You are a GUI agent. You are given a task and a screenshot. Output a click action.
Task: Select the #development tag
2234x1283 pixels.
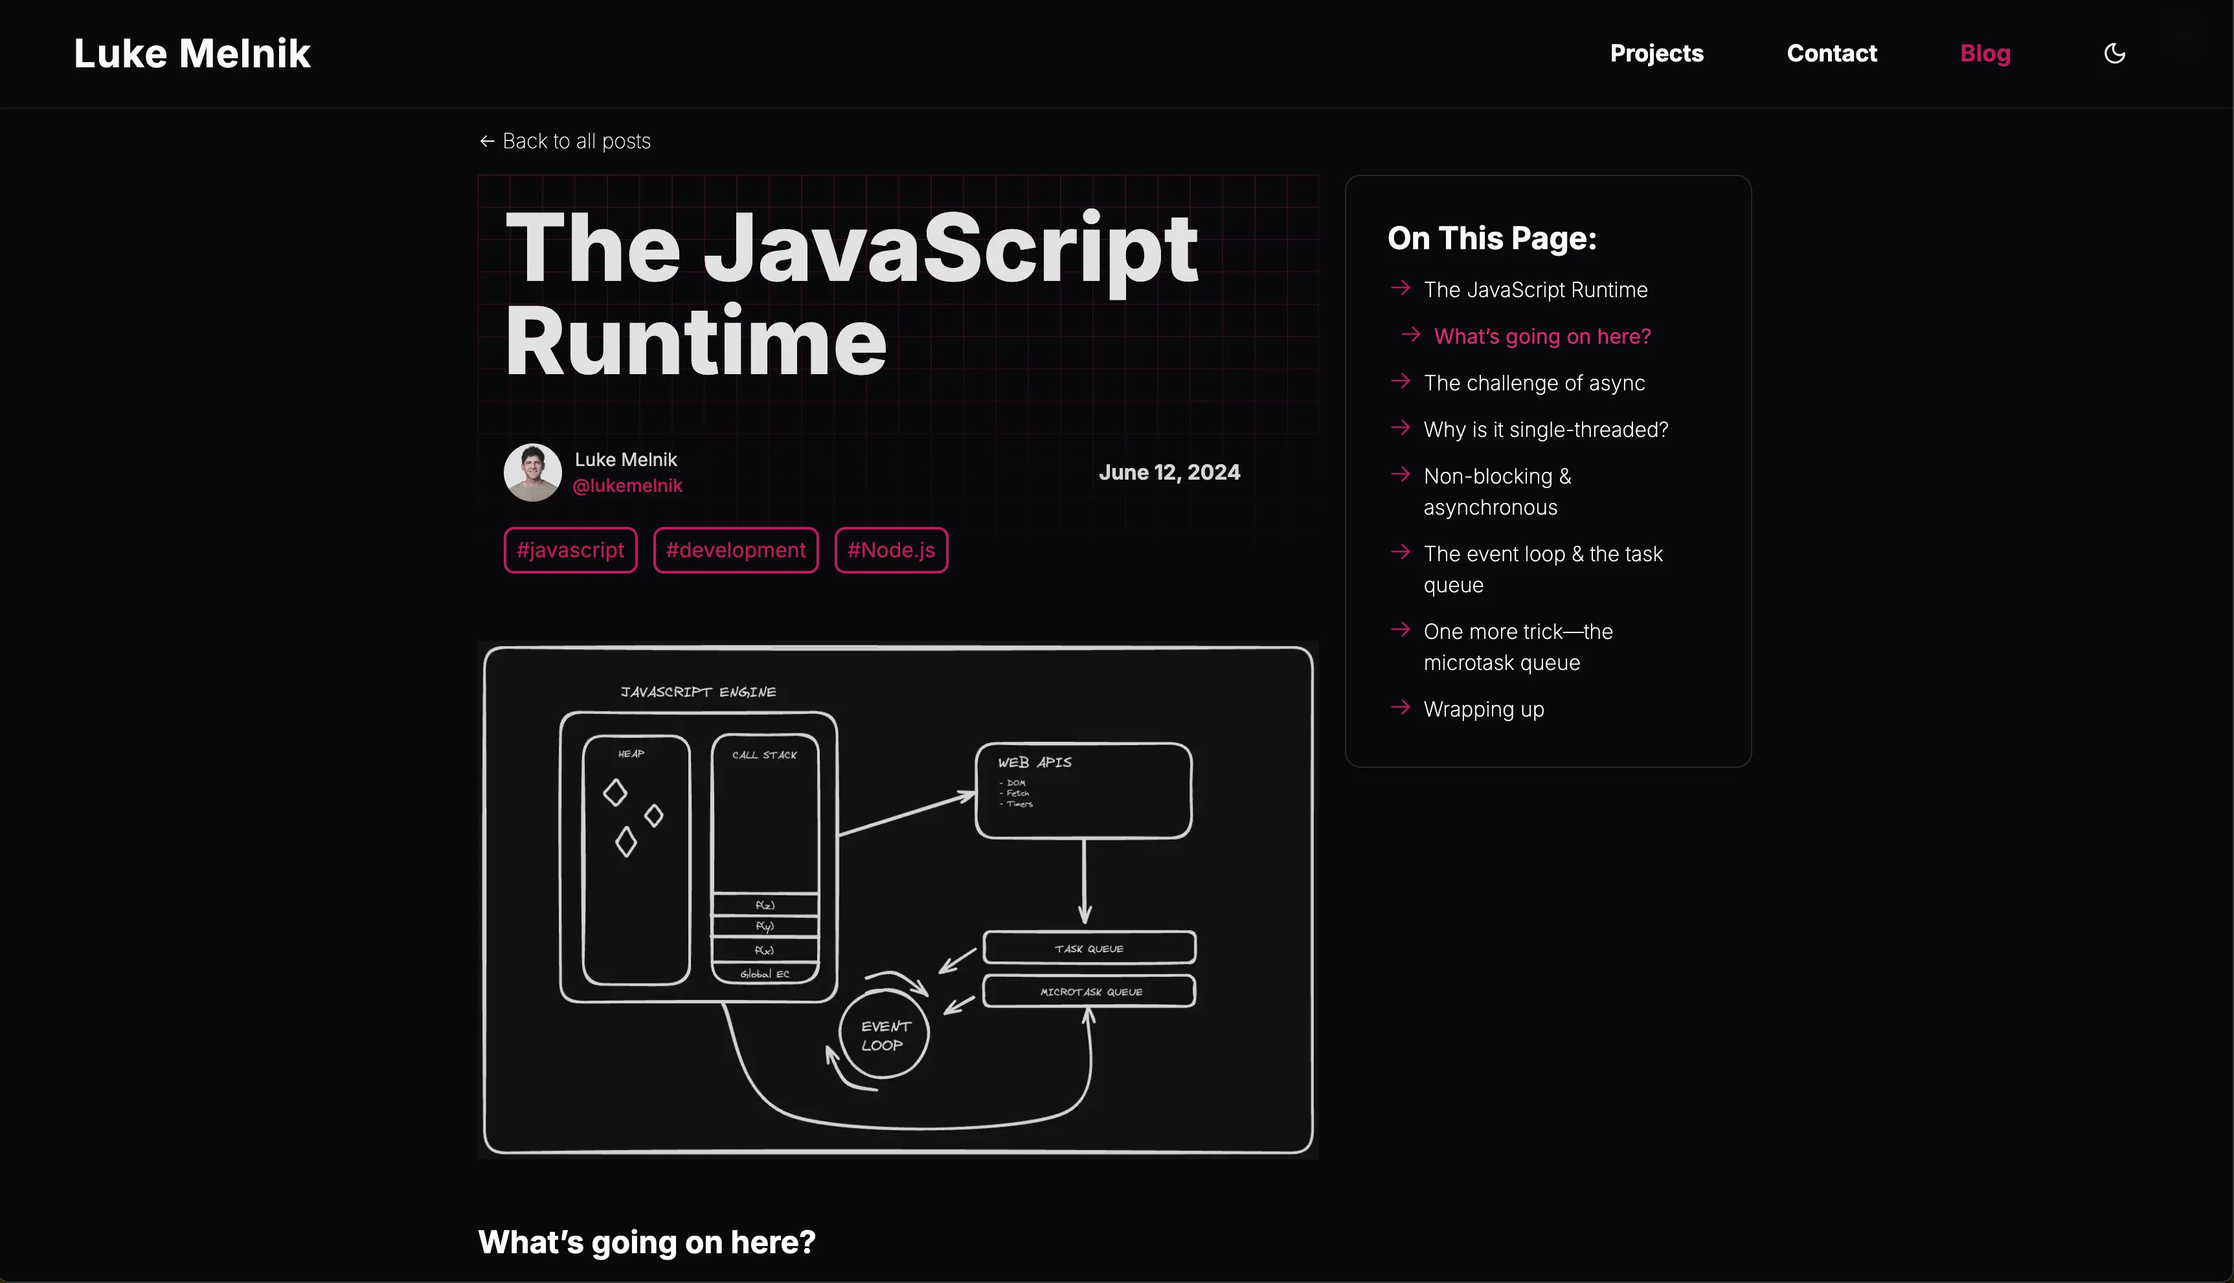coord(736,549)
